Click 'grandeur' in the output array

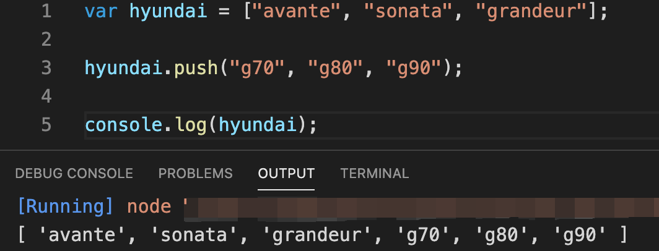point(316,235)
